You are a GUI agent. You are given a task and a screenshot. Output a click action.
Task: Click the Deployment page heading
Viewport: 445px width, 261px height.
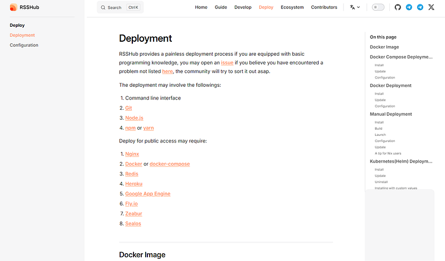[x=145, y=38]
